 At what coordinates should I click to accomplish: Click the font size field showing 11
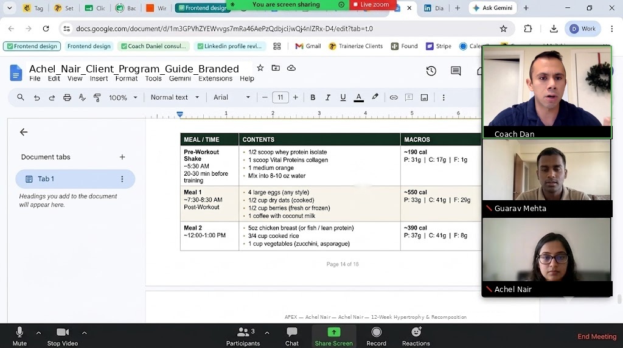pyautogui.click(x=280, y=97)
